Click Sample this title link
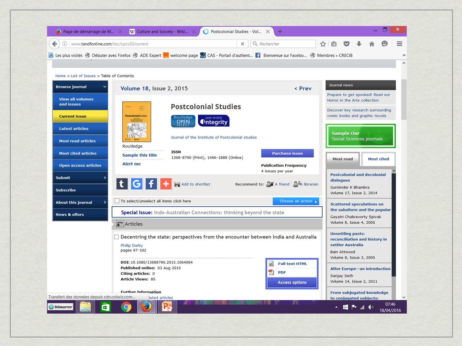Viewport: 462px width, 346px height. click(140, 155)
